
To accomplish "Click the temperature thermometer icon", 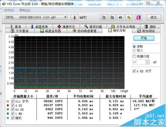I will point(74,18).
